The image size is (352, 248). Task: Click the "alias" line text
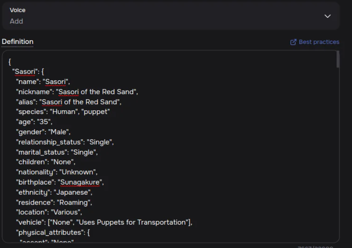(68, 102)
